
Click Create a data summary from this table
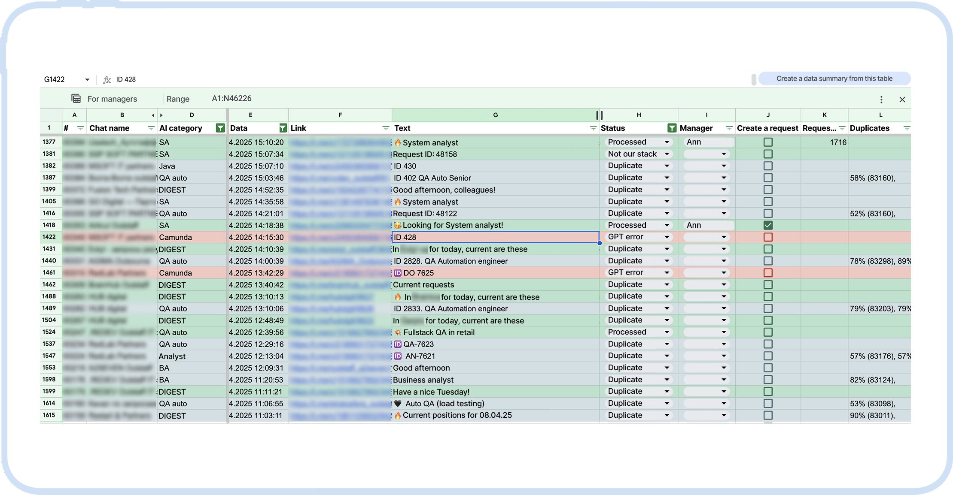(834, 78)
